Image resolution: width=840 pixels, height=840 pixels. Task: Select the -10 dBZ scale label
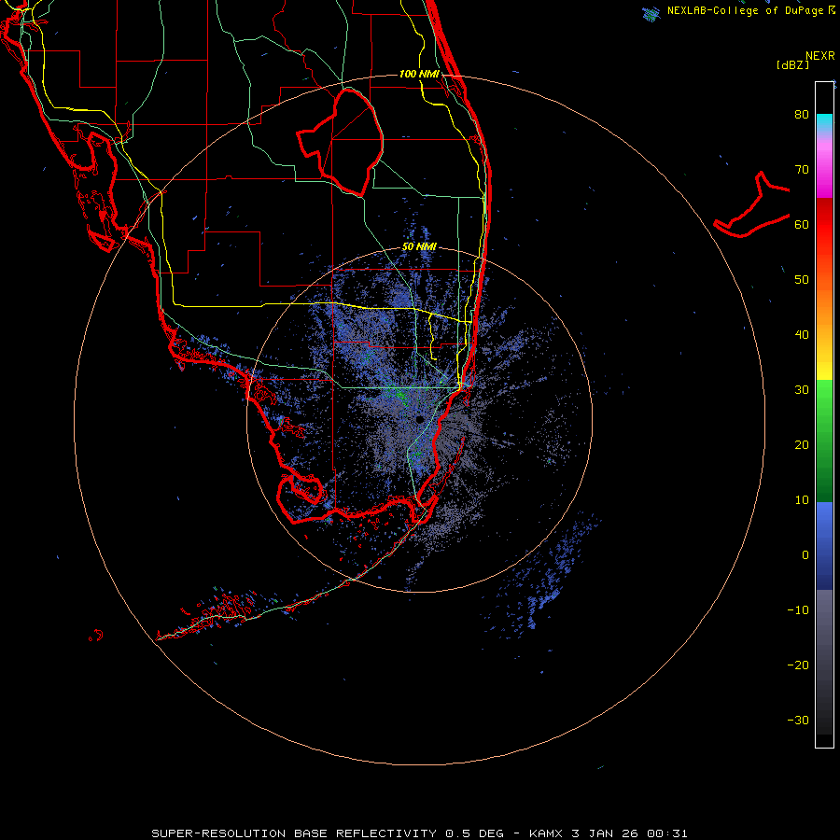[x=798, y=610]
